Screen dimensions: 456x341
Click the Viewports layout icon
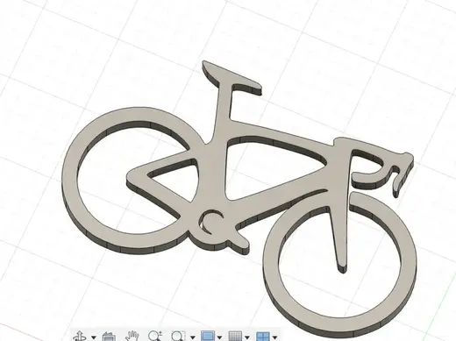point(262,337)
